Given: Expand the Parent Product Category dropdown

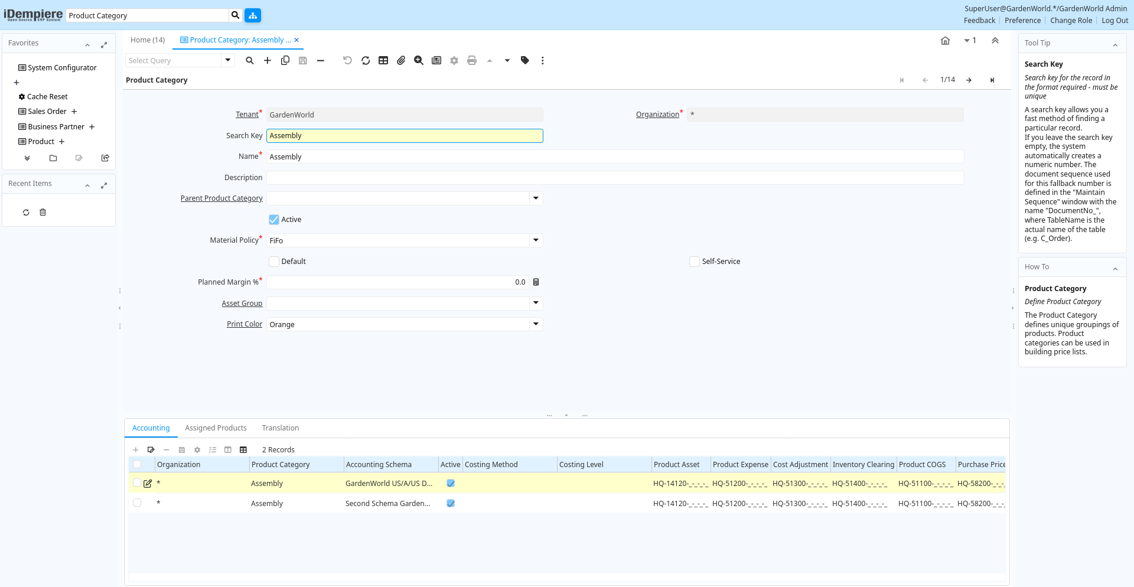Looking at the screenshot, I should (x=536, y=198).
